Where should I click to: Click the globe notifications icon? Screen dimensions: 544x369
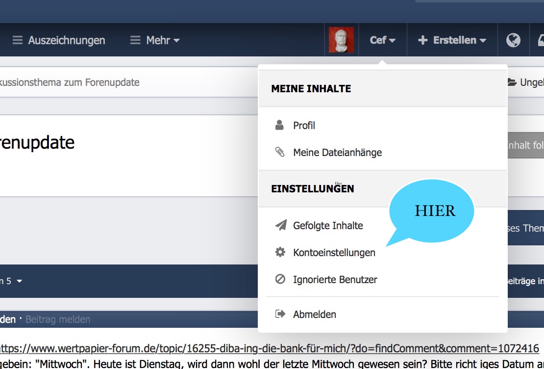(513, 40)
